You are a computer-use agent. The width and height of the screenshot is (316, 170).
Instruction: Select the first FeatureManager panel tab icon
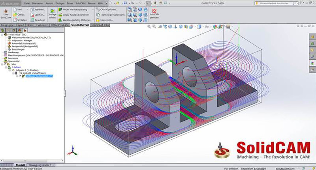(x=3, y=31)
